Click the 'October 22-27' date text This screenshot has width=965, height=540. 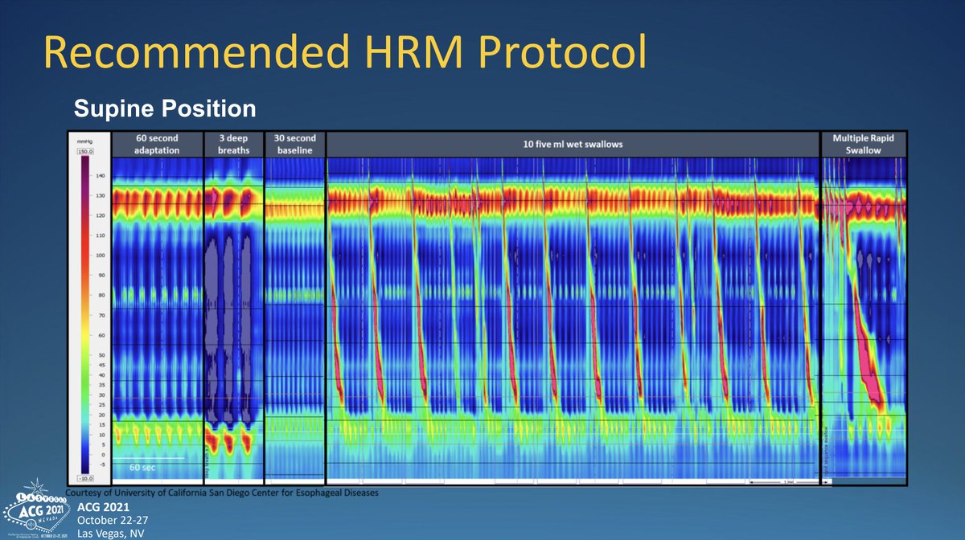(113, 520)
